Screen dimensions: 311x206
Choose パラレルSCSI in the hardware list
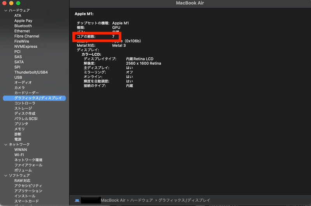coord(26,119)
